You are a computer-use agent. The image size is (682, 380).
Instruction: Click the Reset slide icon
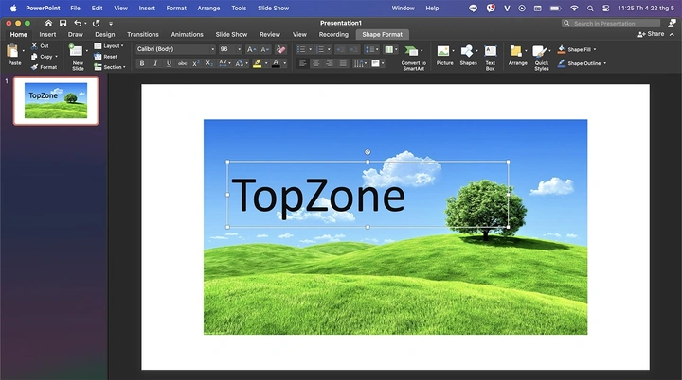[98, 57]
